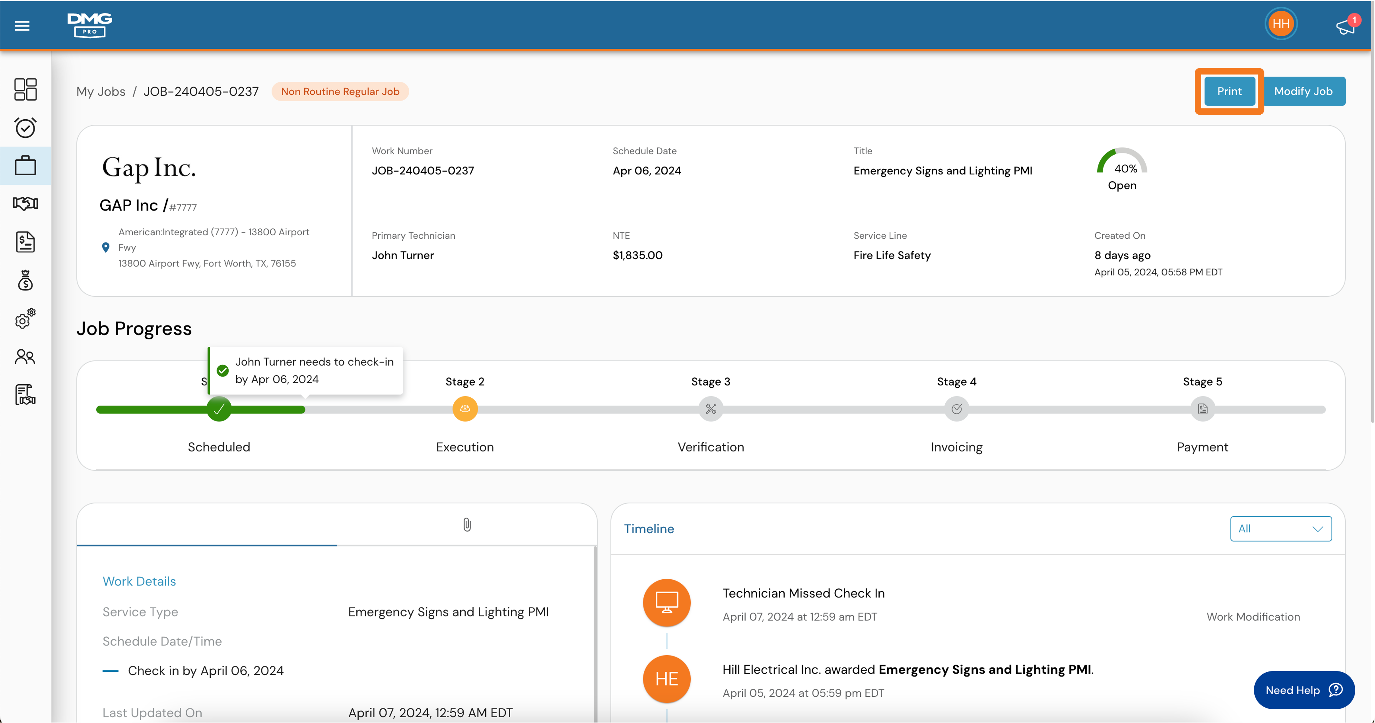
Task: Open the people users sidebar icon
Action: coord(25,357)
